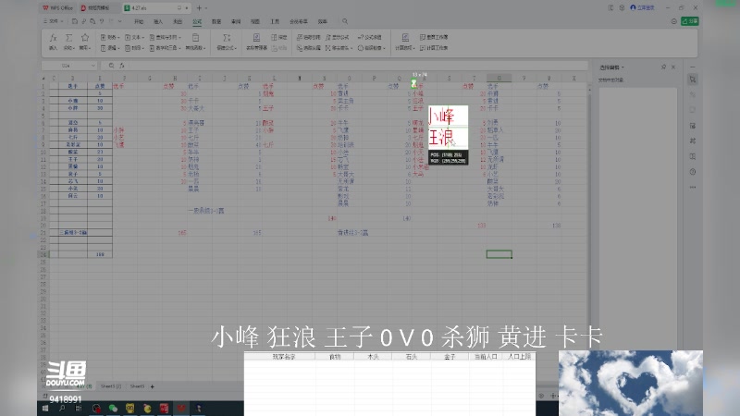Open the Windows Start menu
Image resolution: width=740 pixels, height=416 pixels.
(x=45, y=409)
